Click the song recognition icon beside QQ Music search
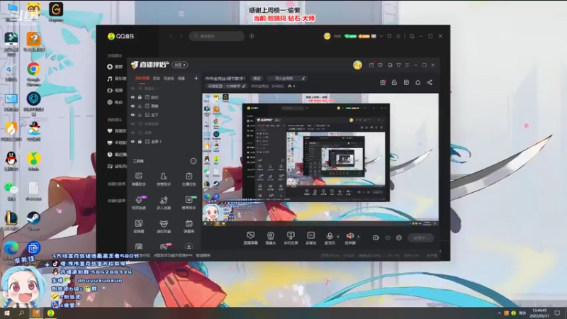Viewport: 567px width, 319px height. 252,36
